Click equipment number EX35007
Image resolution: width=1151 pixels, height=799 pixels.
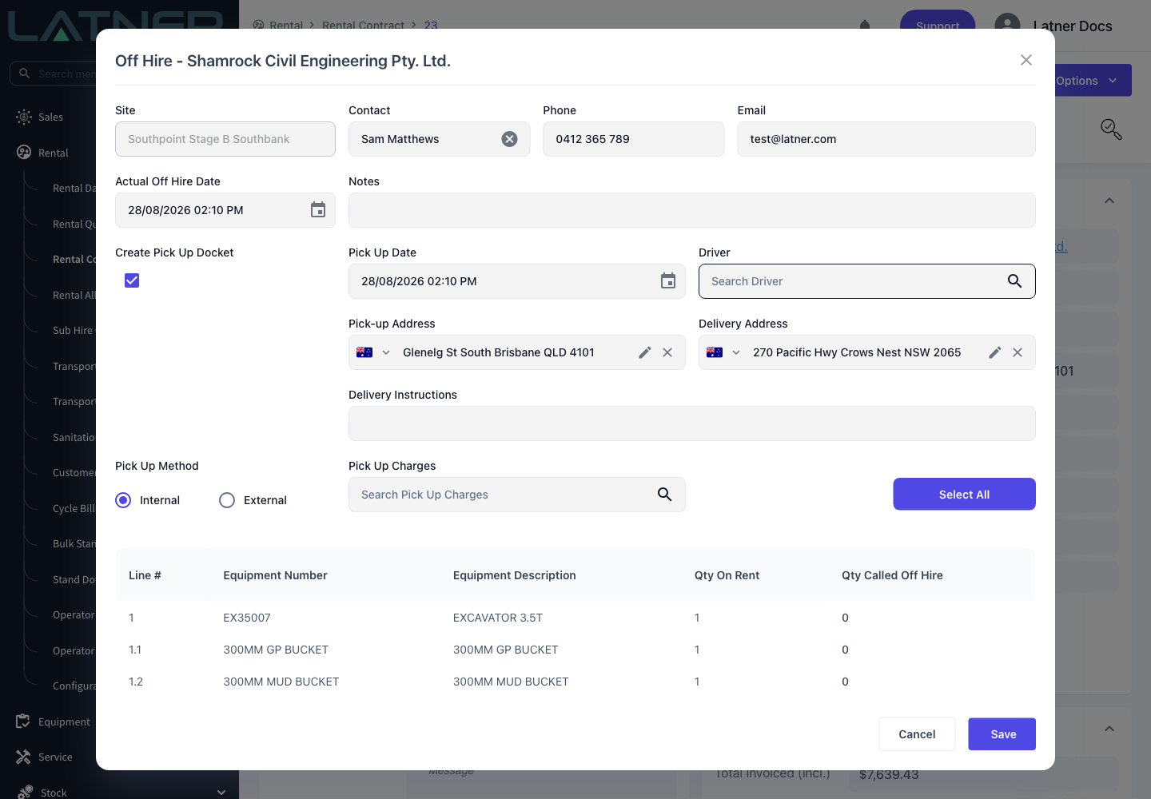(247, 618)
